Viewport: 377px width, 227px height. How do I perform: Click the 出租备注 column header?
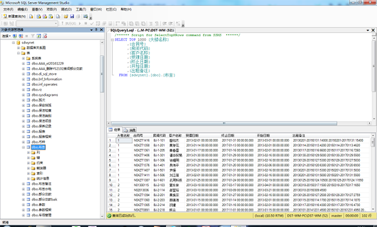pyautogui.click(x=331, y=136)
